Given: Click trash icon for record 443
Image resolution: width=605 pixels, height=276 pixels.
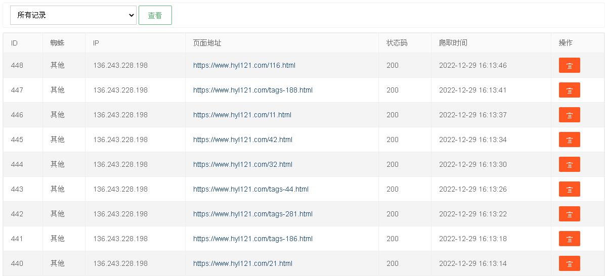Looking at the screenshot, I should [x=569, y=189].
